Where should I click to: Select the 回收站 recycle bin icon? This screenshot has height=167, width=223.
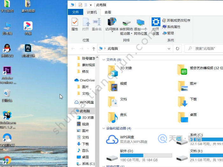coord(7,95)
